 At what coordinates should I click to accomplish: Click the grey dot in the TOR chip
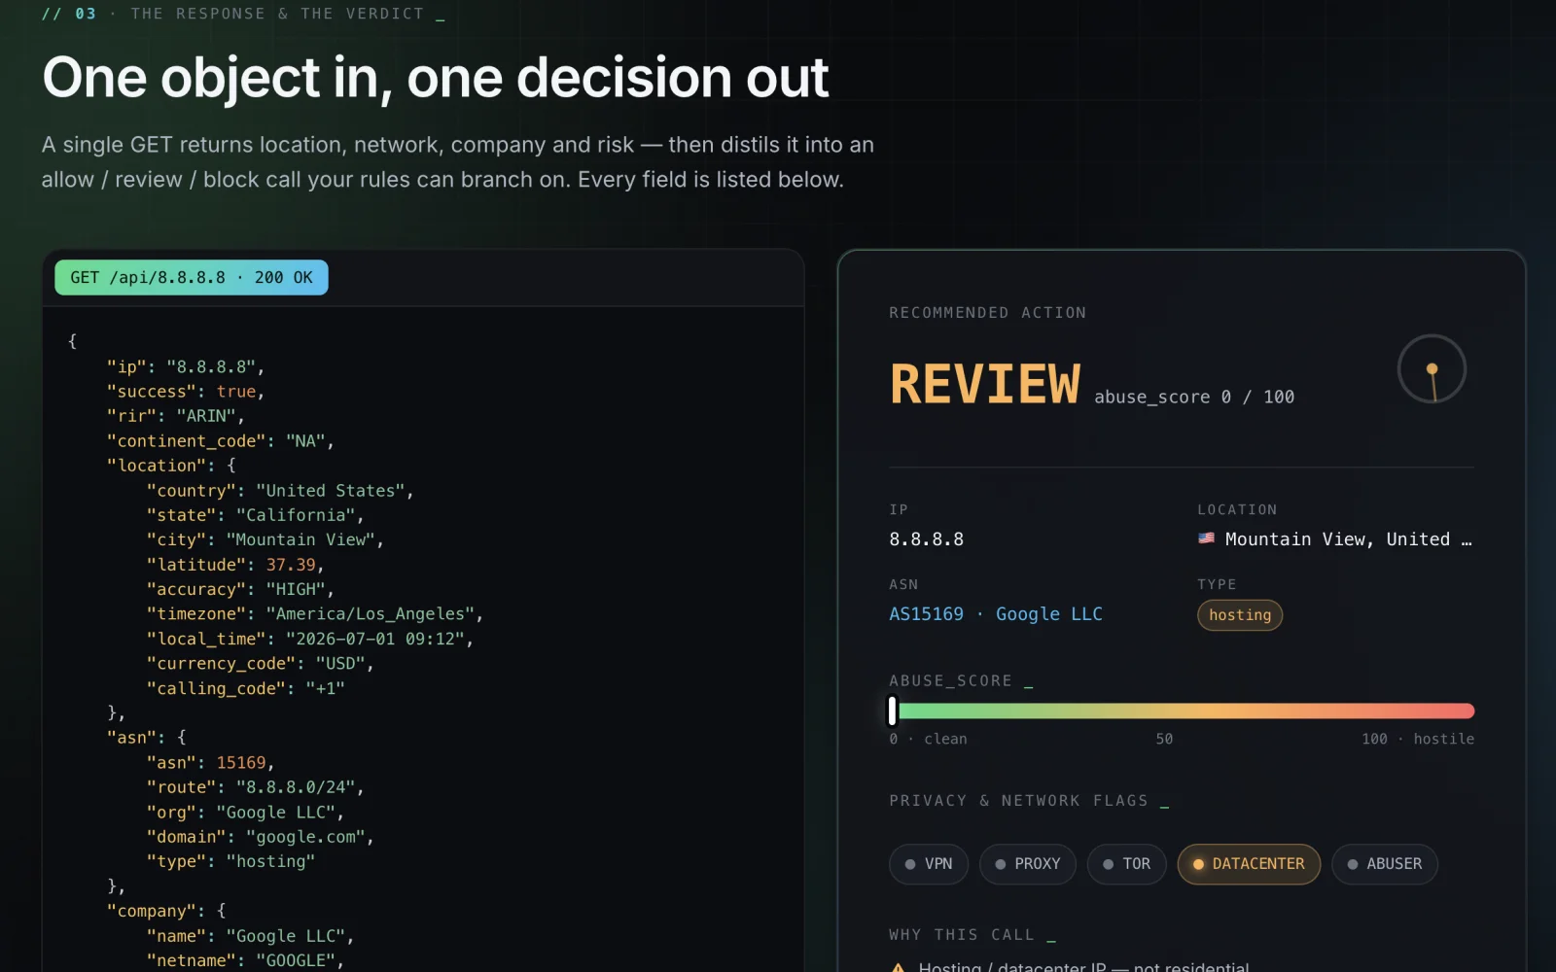tap(1108, 864)
